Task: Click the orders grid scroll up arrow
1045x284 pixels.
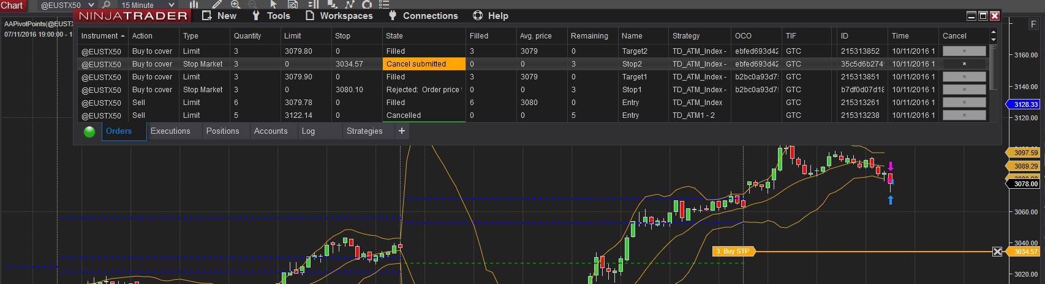Action: point(994,32)
